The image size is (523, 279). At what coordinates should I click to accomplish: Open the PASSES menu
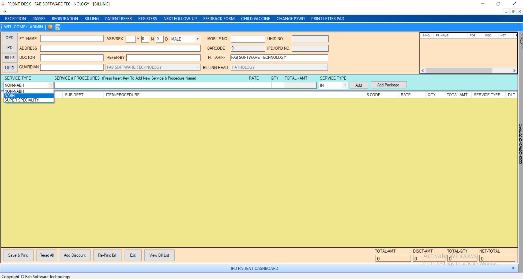(x=39, y=19)
